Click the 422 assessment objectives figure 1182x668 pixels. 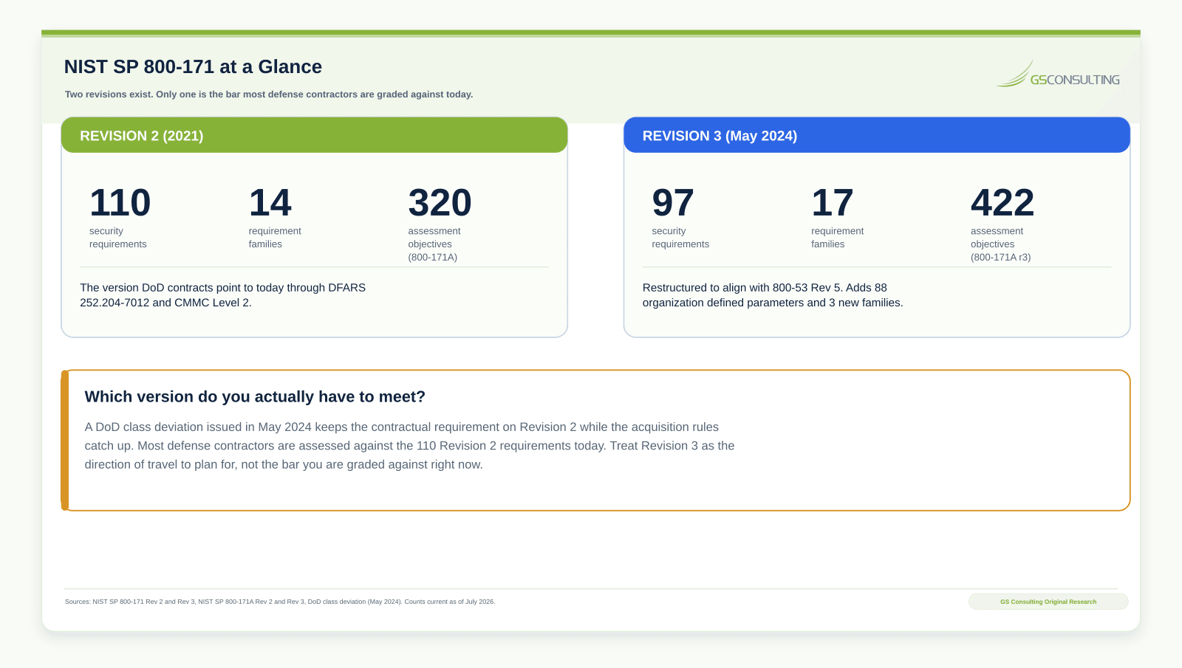pyautogui.click(x=1002, y=202)
